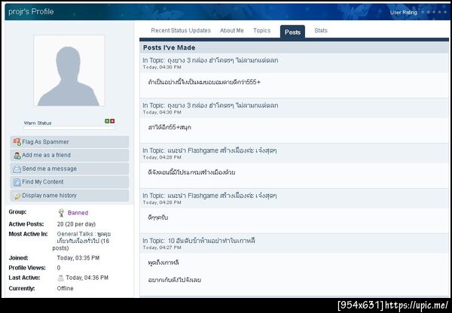
Task: Click Send me a message
Action: (69, 169)
